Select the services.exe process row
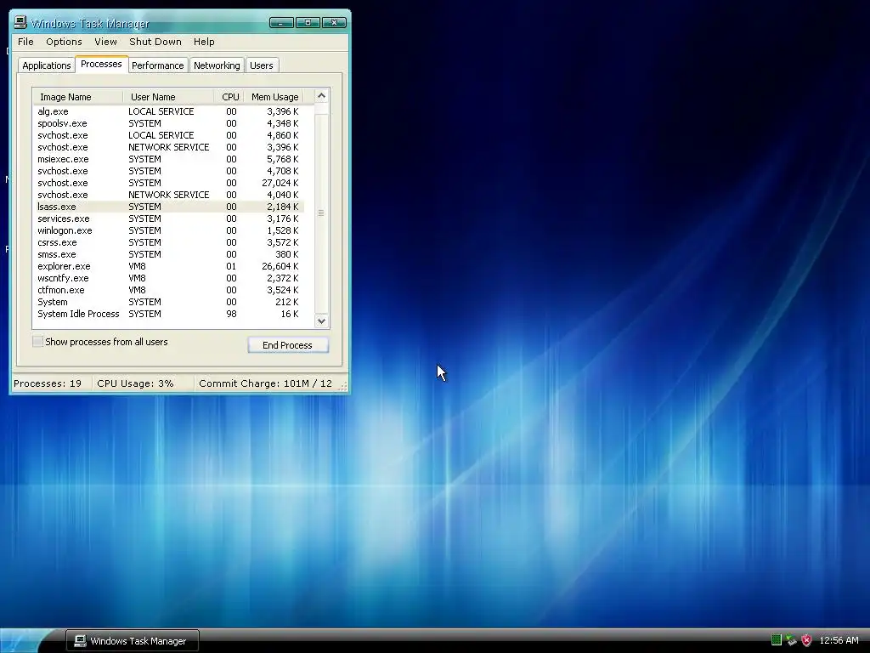The height and width of the screenshot is (653, 870). pyautogui.click(x=169, y=219)
